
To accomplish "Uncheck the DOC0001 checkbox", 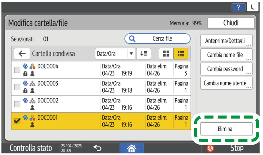I will [x=17, y=121].
